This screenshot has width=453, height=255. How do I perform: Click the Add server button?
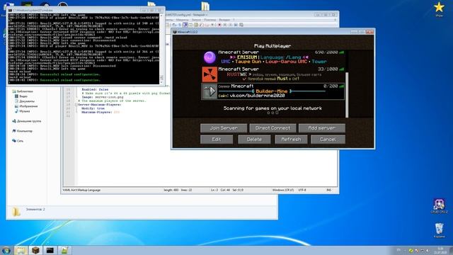pyautogui.click(x=322, y=128)
